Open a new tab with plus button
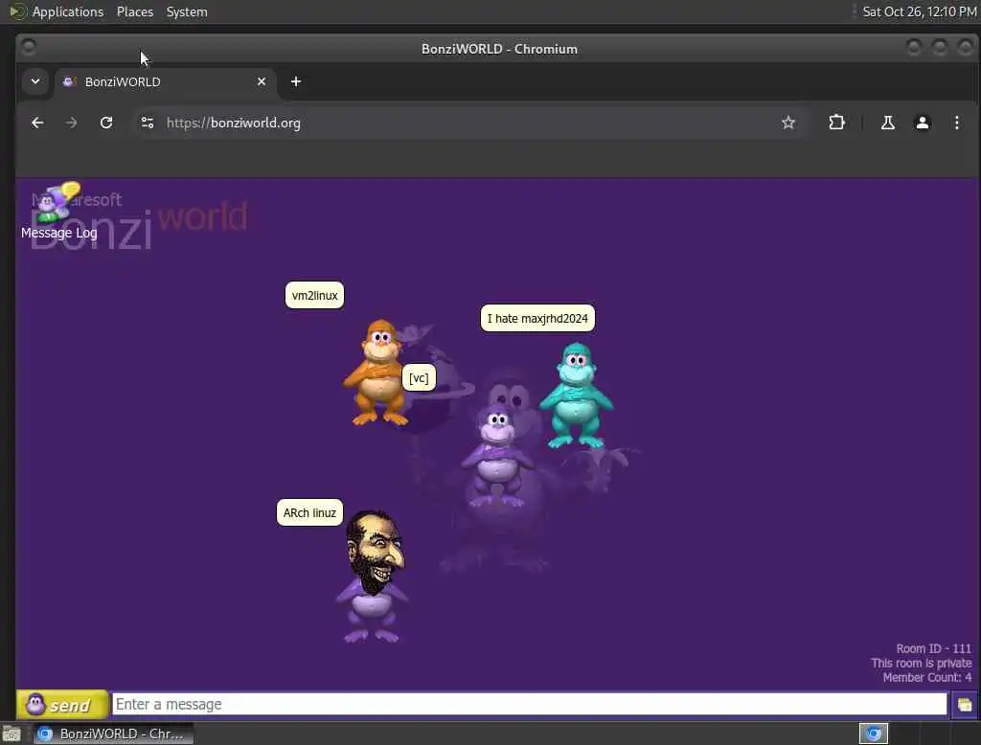 [x=296, y=82]
